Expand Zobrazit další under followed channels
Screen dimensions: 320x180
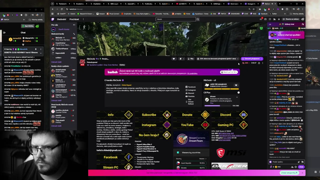[56, 62]
